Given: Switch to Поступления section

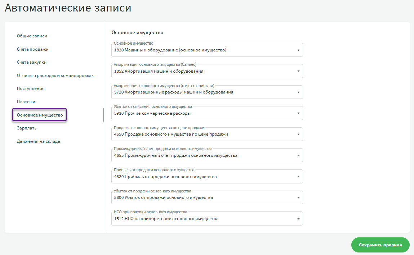Looking at the screenshot, I should (x=31, y=88).
